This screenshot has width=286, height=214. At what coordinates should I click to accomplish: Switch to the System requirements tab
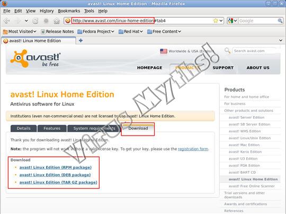coord(94,128)
